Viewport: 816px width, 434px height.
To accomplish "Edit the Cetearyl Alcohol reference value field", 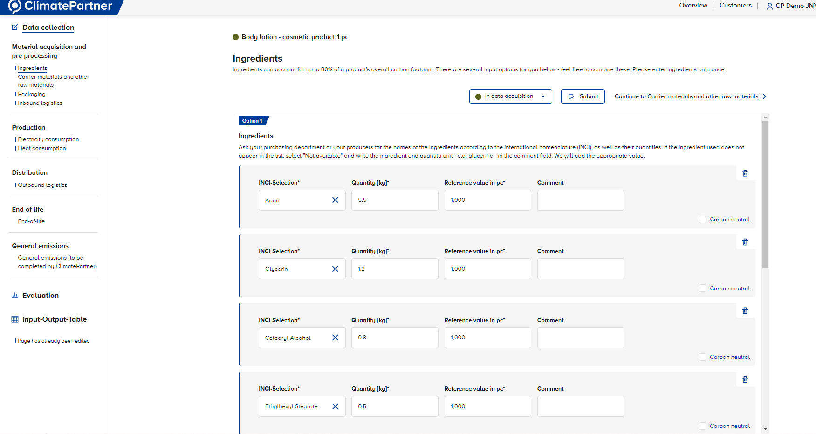I will pos(487,338).
